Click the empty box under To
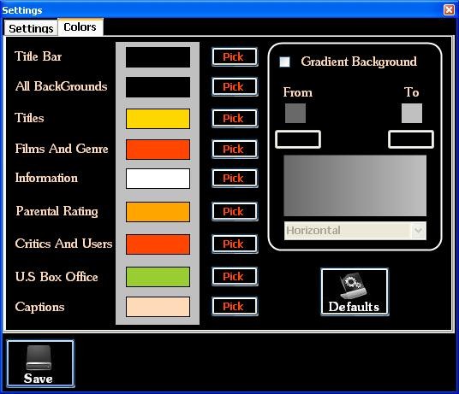This screenshot has height=394, width=459. tap(411, 139)
